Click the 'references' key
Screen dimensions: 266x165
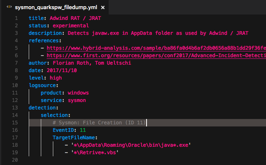44,41
